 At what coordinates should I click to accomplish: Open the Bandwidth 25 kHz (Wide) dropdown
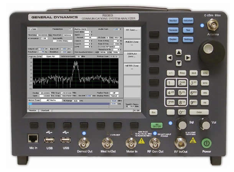pos(63,41)
